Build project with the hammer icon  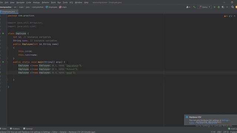point(194,7)
